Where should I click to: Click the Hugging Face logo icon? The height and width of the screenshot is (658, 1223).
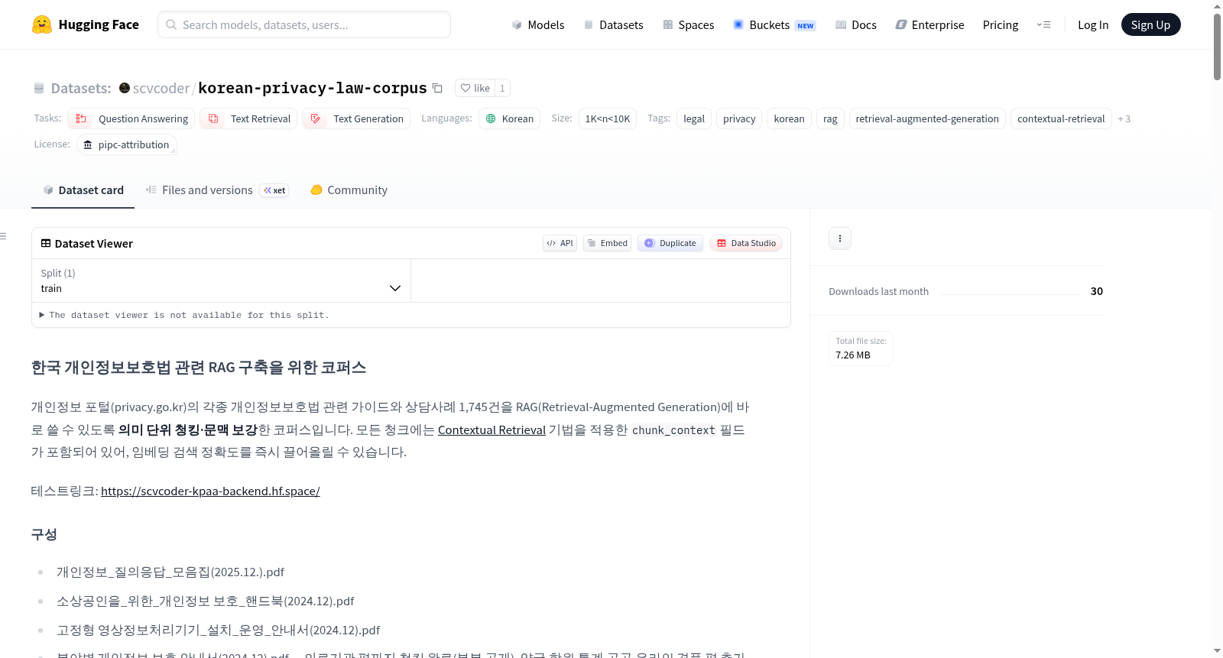click(42, 24)
